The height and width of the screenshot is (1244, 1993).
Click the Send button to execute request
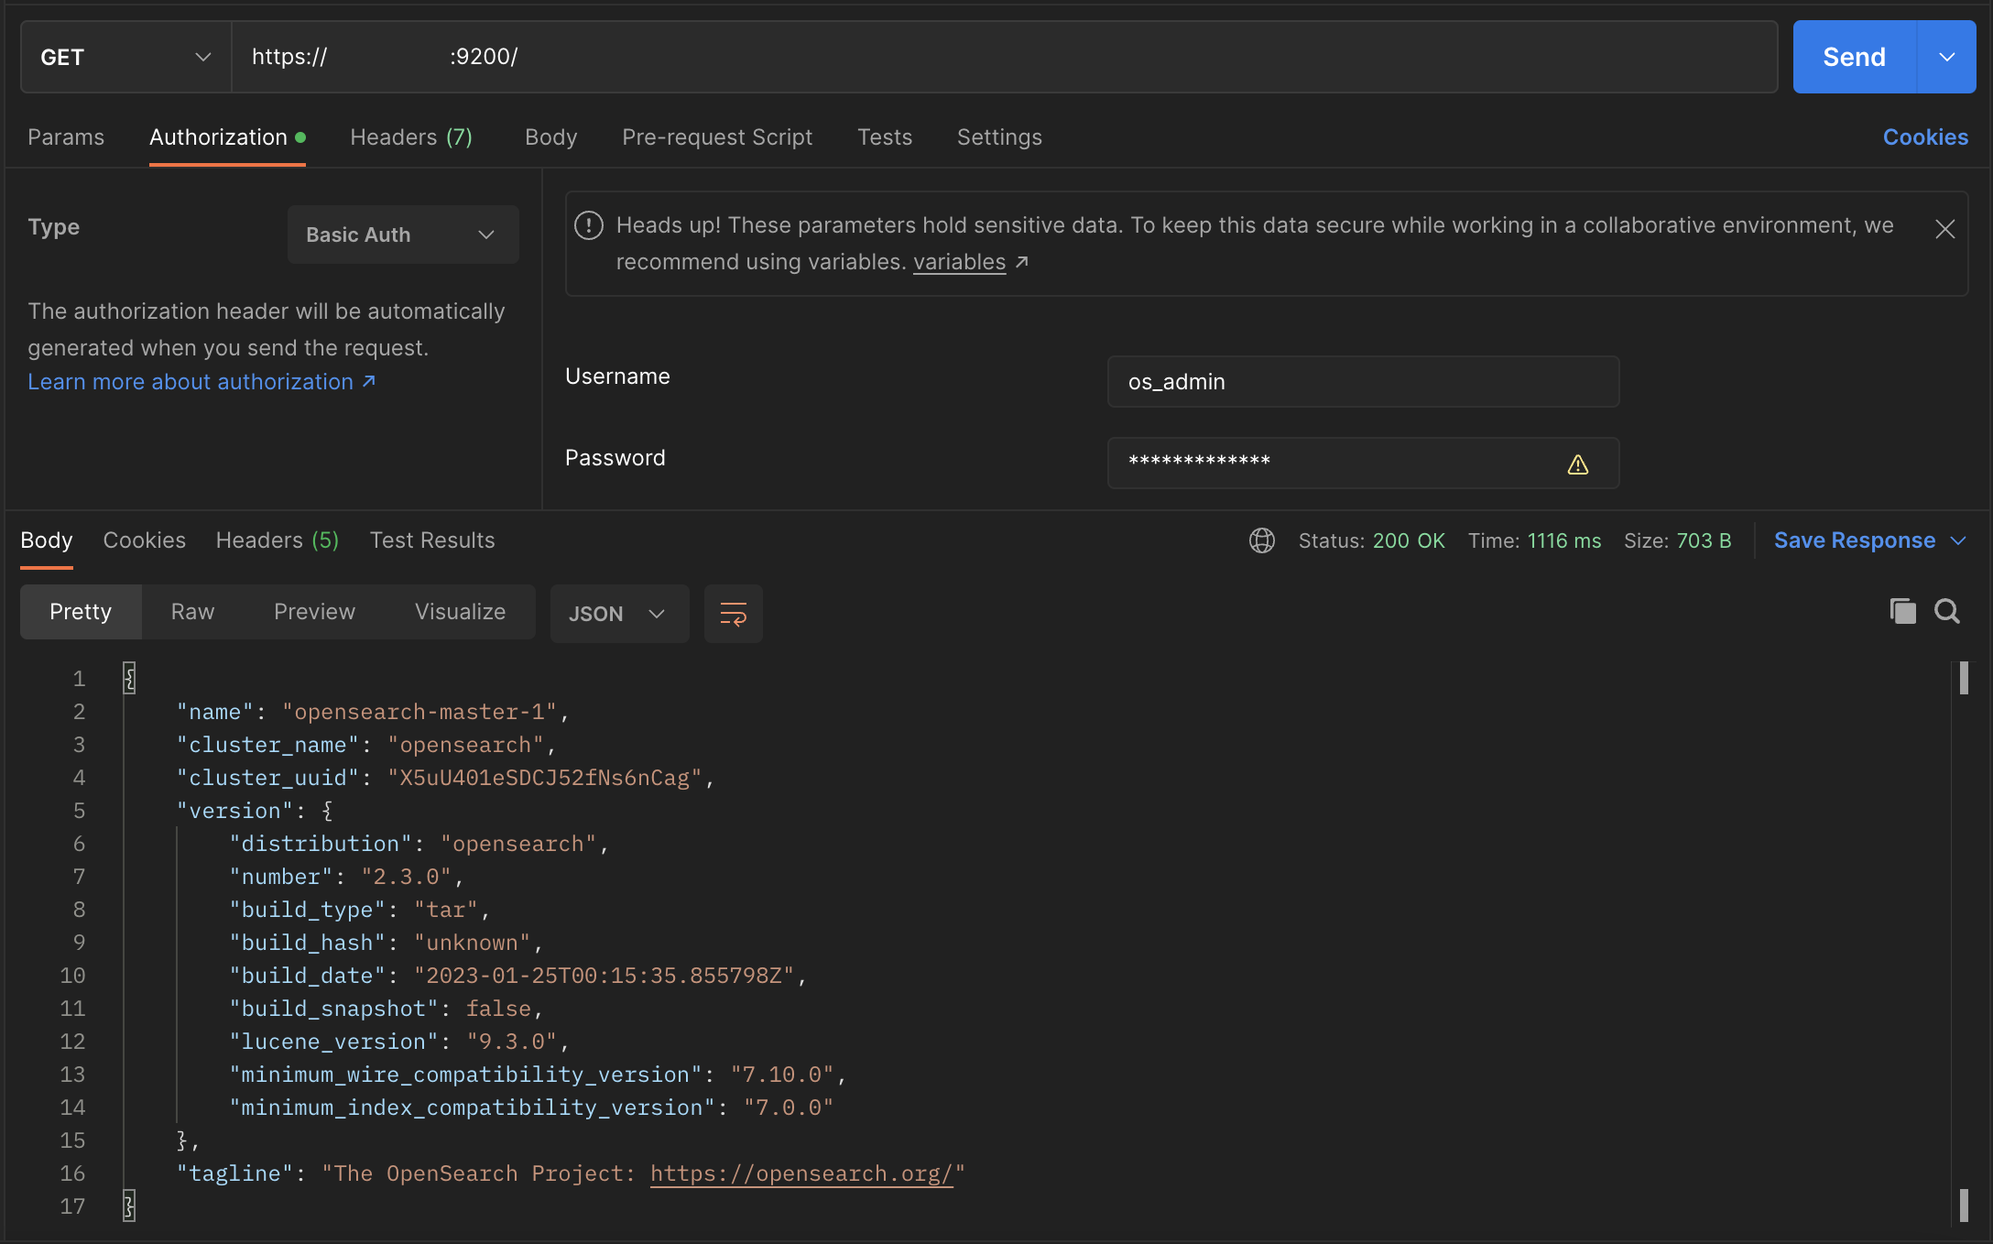tap(1854, 58)
